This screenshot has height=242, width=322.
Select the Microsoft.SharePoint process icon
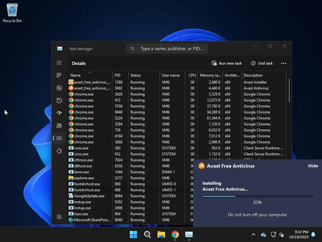(71, 220)
